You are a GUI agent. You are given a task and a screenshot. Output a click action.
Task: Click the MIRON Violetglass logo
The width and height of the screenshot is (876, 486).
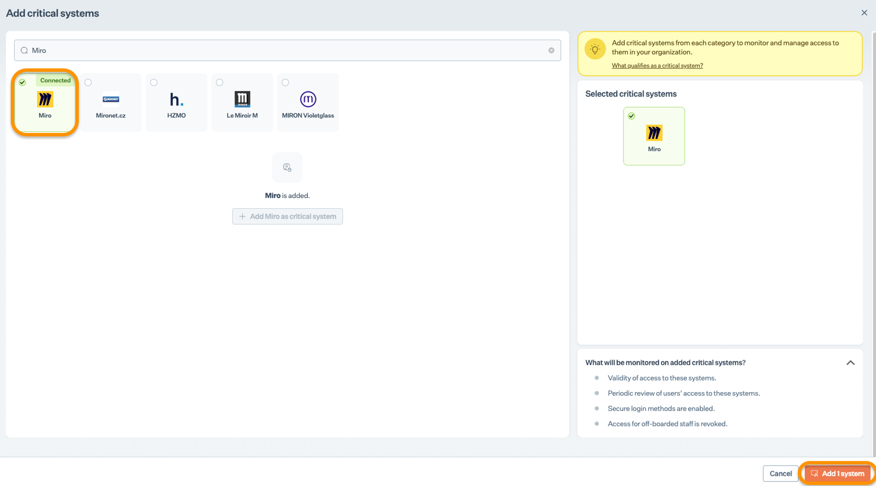308,99
